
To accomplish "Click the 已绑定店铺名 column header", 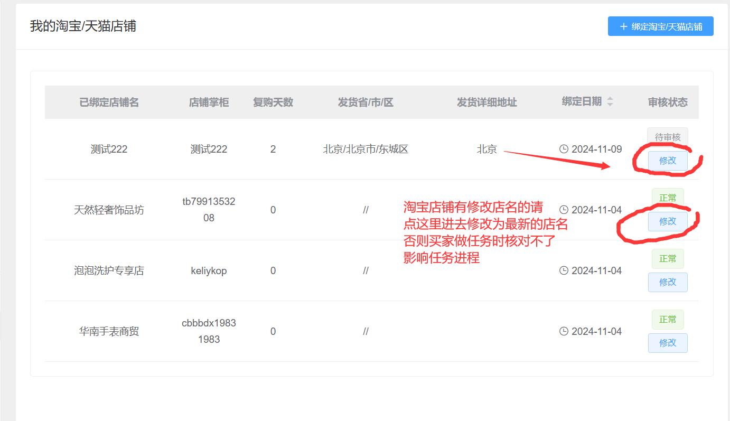I will point(109,102).
